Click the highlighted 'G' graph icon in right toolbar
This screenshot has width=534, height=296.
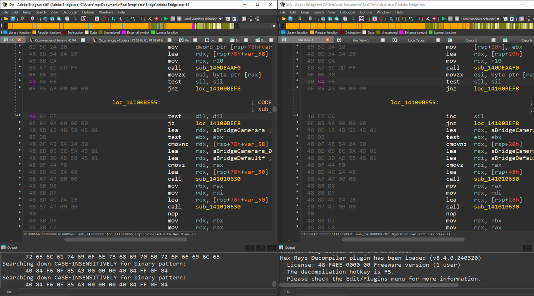pos(512,19)
